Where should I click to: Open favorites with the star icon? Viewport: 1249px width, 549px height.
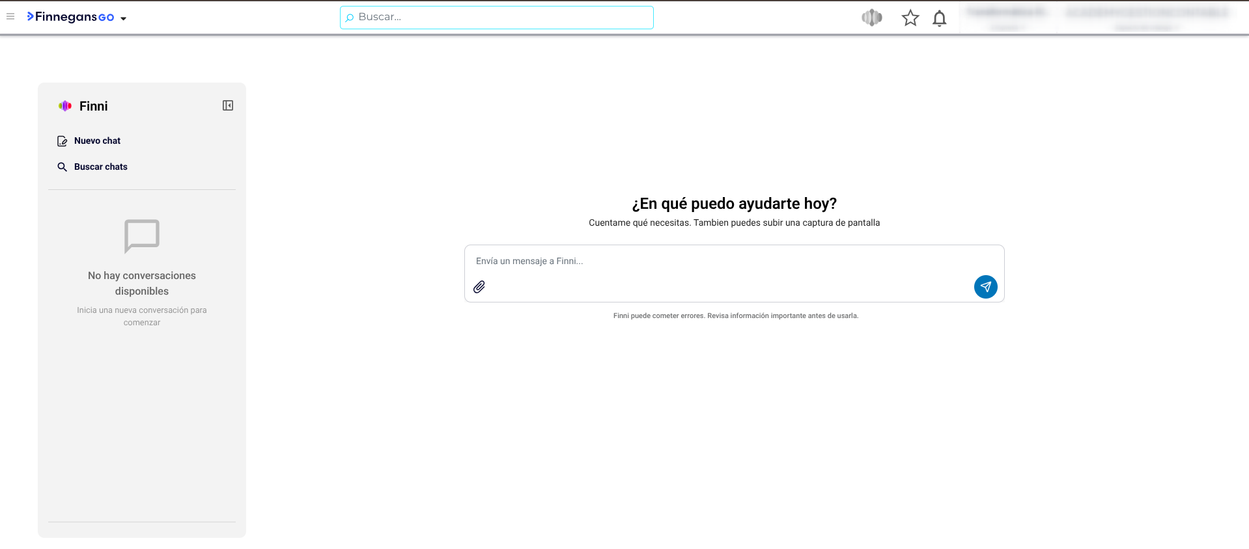(x=910, y=18)
